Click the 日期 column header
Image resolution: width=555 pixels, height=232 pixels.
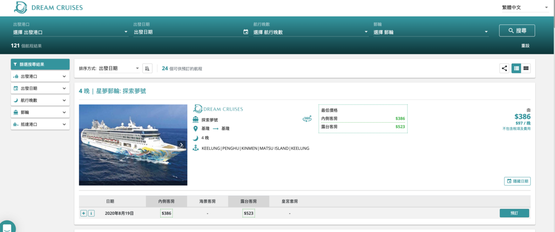tap(110, 202)
